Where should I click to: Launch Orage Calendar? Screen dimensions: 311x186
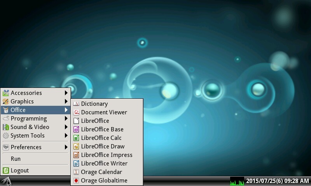click(x=107, y=172)
